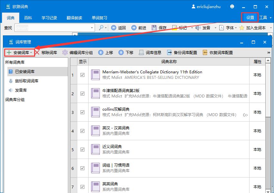Toggle display checkbox for 近义词词典
Image resolution: width=274 pixels, height=193 pixels.
[82, 150]
